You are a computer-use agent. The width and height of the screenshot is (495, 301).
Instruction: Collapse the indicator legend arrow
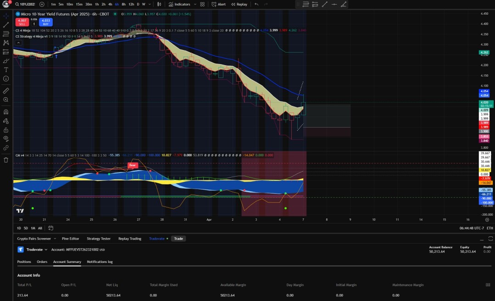[x=18, y=43]
